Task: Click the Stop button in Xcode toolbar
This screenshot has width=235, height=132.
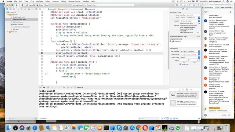Action: [22, 5]
